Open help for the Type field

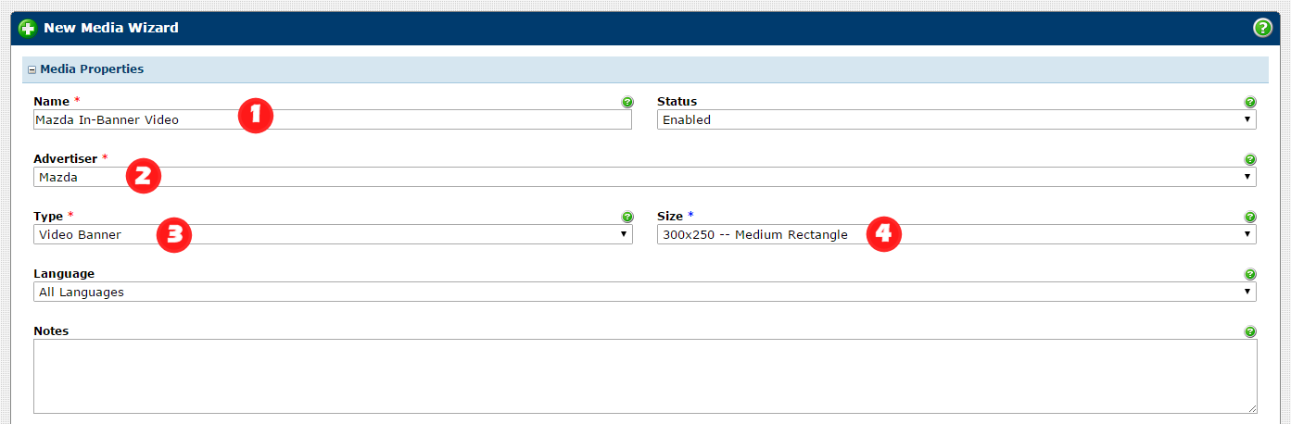pyautogui.click(x=627, y=217)
